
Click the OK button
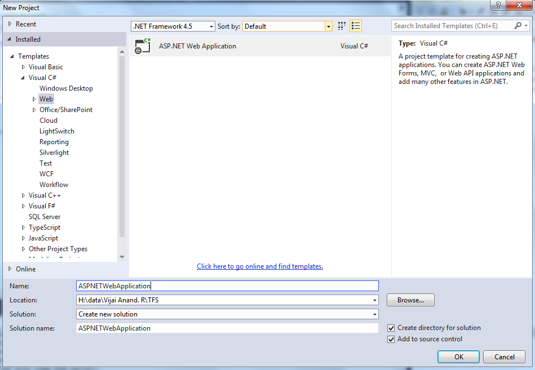click(458, 356)
